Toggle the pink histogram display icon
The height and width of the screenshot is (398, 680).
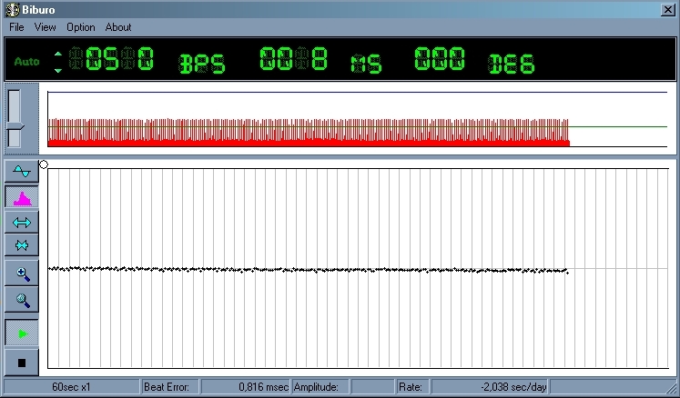(x=22, y=196)
